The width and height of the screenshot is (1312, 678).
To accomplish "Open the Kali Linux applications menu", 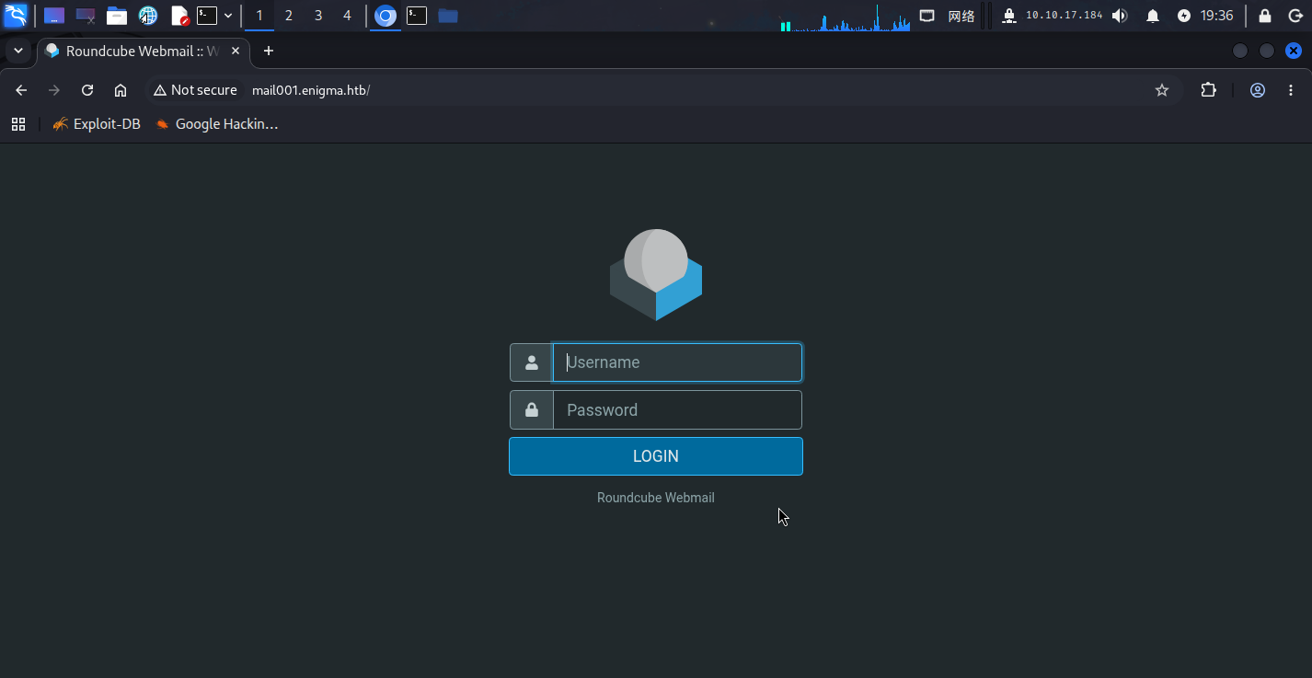I will 16,16.
